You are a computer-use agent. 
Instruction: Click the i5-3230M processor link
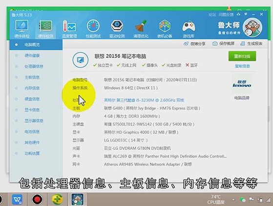pyautogui.click(x=144, y=100)
